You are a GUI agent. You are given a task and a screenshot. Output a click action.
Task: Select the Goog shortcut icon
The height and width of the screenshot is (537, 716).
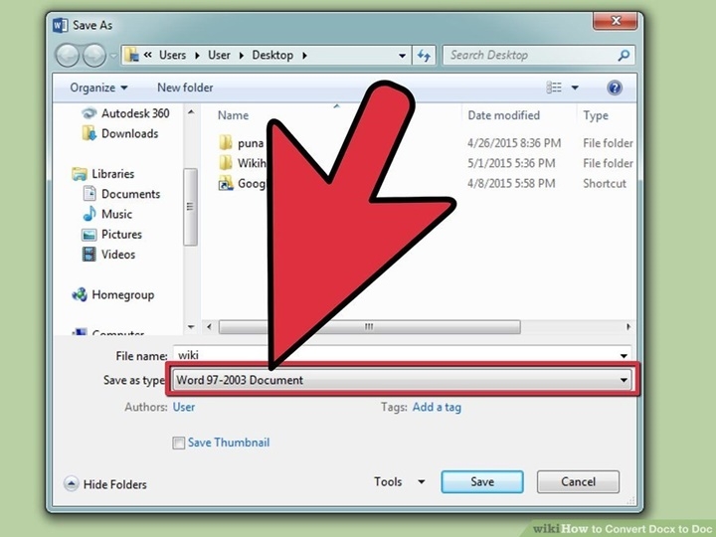click(226, 183)
